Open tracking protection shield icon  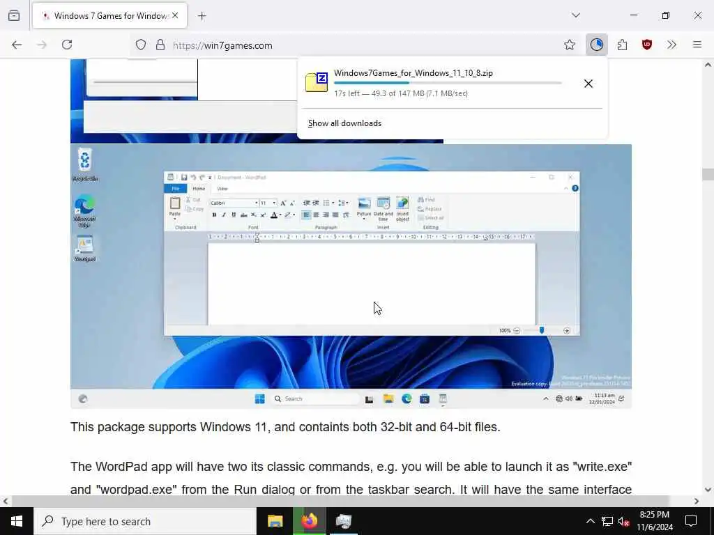point(141,45)
